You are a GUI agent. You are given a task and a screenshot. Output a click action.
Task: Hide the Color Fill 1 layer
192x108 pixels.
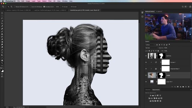coord(146,82)
